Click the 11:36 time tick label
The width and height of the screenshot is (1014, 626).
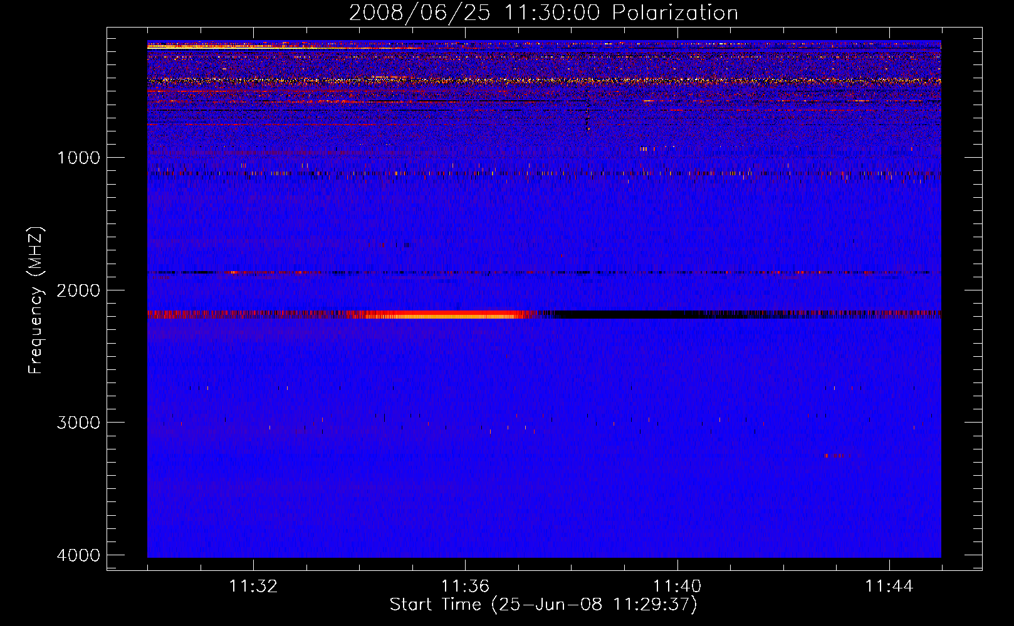(x=465, y=587)
